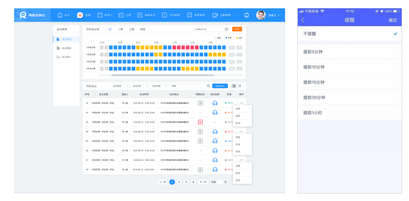This screenshot has width=409, height=201.
Task: Click the 日程 calendar icon in navigation
Action: (121, 15)
